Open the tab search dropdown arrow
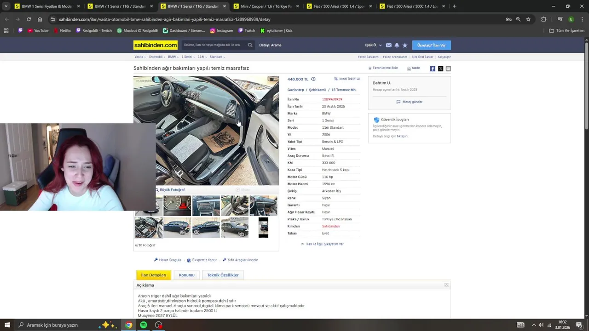The image size is (589, 331). (x=6, y=6)
